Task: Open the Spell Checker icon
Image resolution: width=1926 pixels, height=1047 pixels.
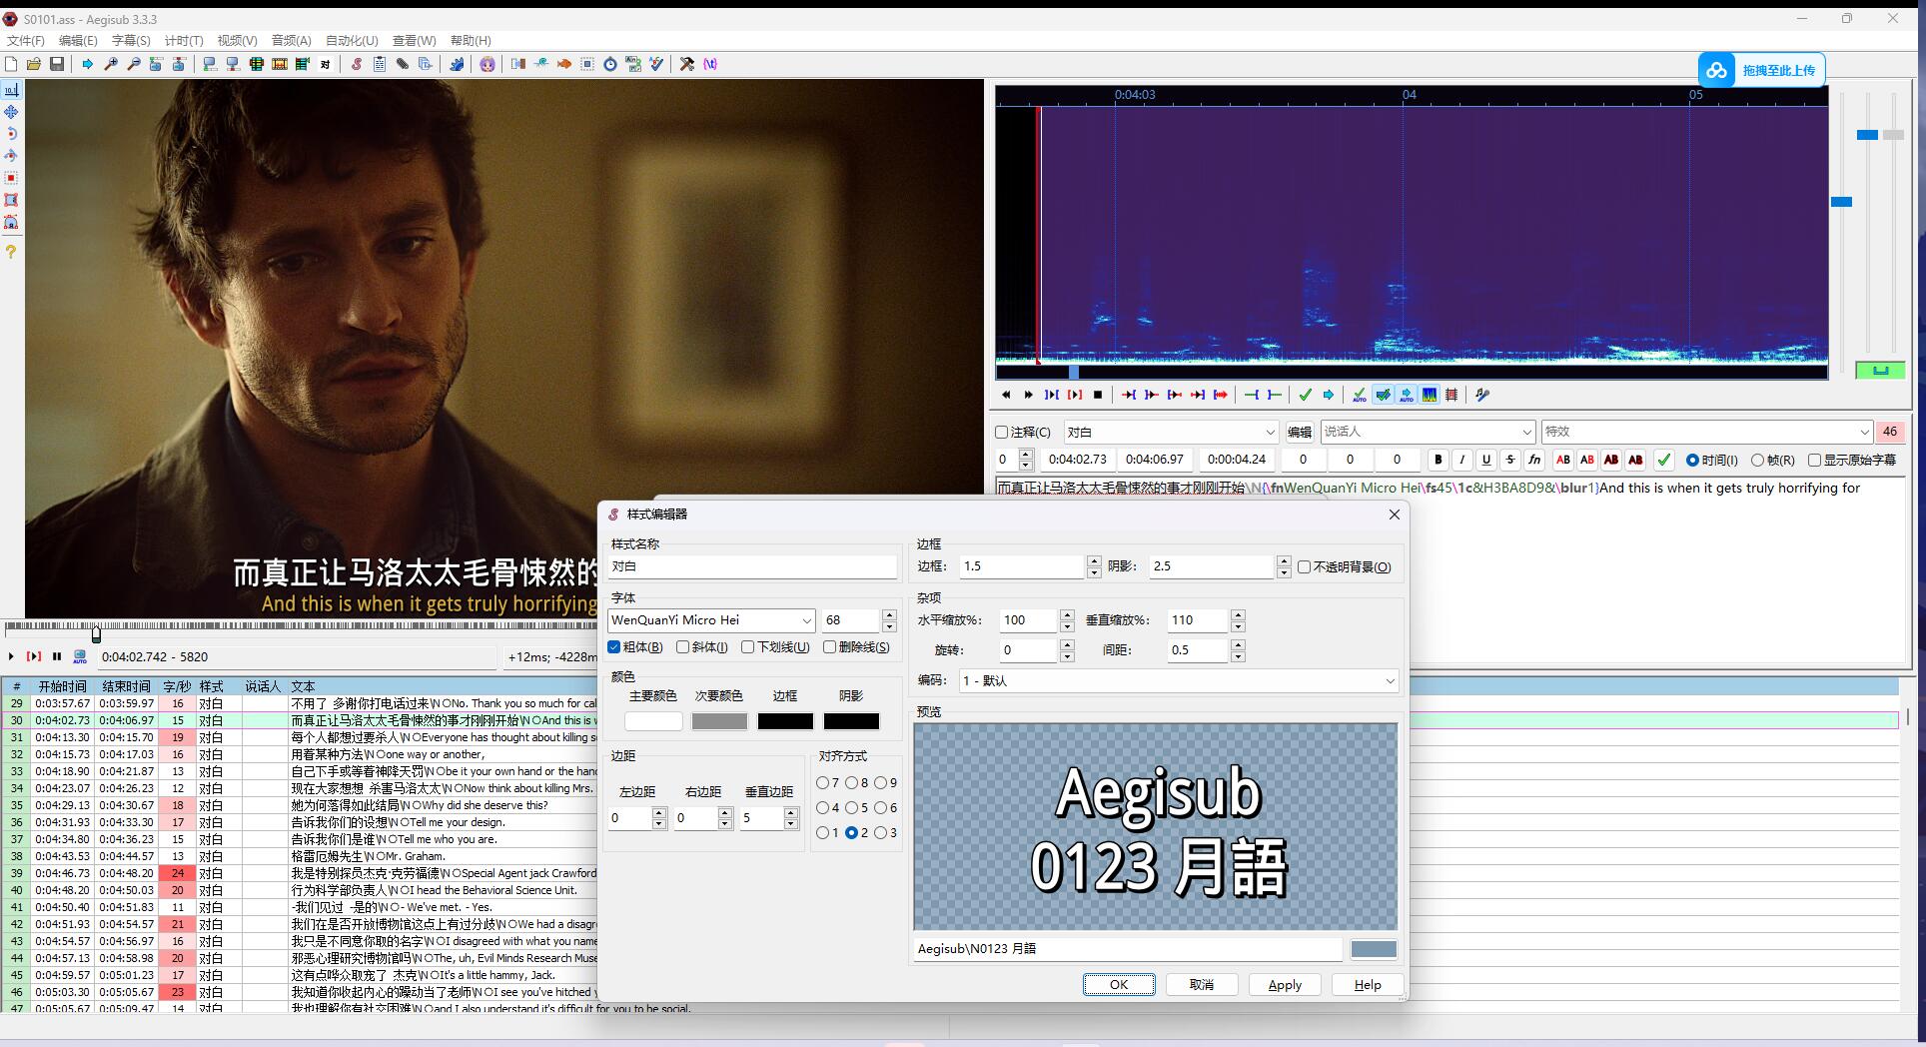Action: 656,64
